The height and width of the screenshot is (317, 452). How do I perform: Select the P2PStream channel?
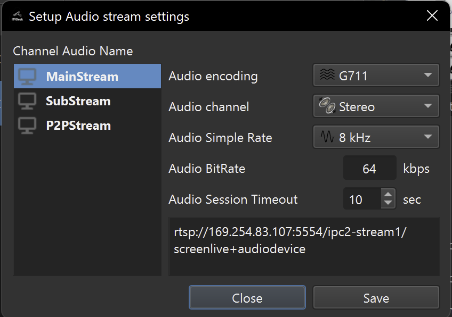coord(78,126)
